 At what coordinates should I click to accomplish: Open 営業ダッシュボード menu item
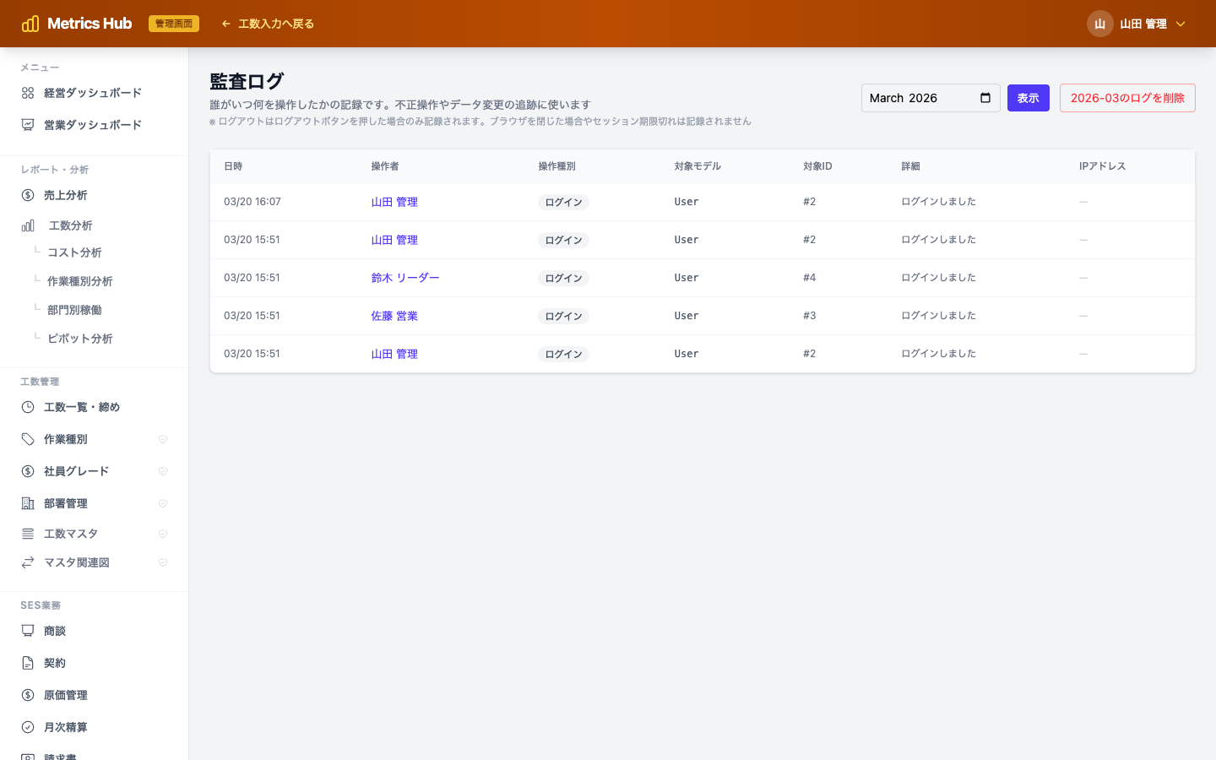pos(94,125)
